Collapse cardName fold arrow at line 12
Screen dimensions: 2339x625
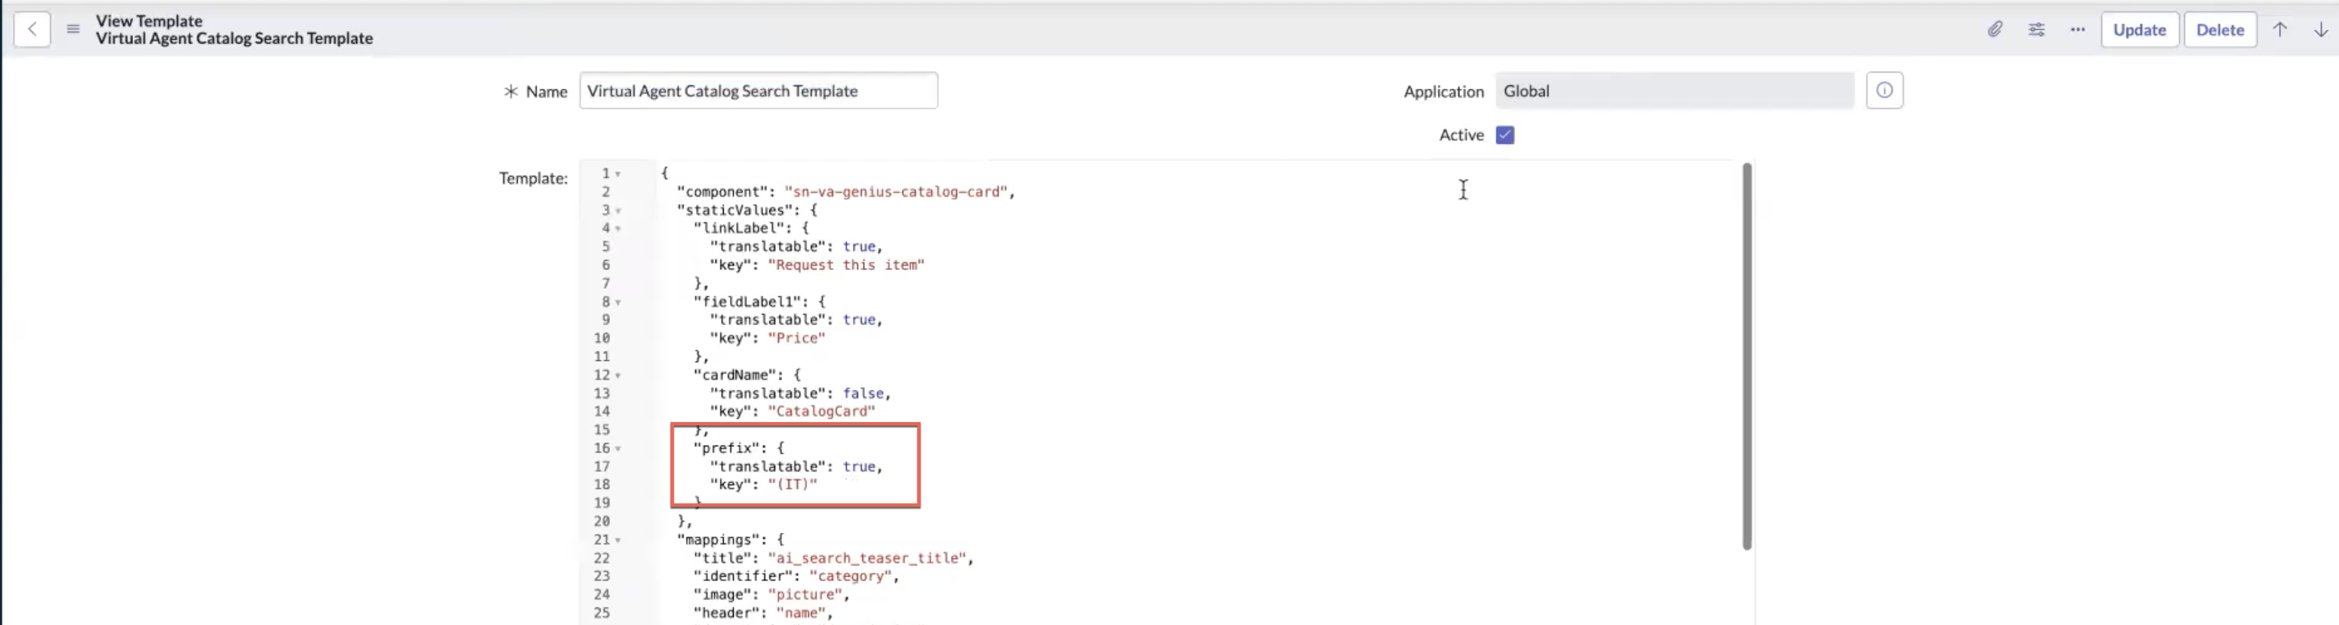tap(618, 376)
